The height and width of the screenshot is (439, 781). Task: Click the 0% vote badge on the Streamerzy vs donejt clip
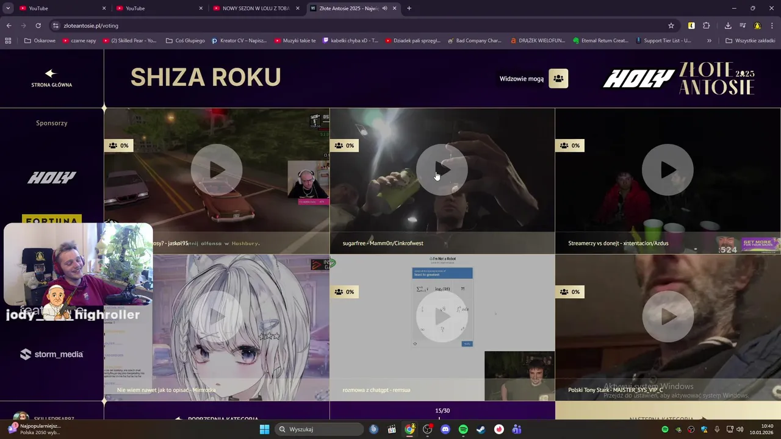pyautogui.click(x=570, y=146)
